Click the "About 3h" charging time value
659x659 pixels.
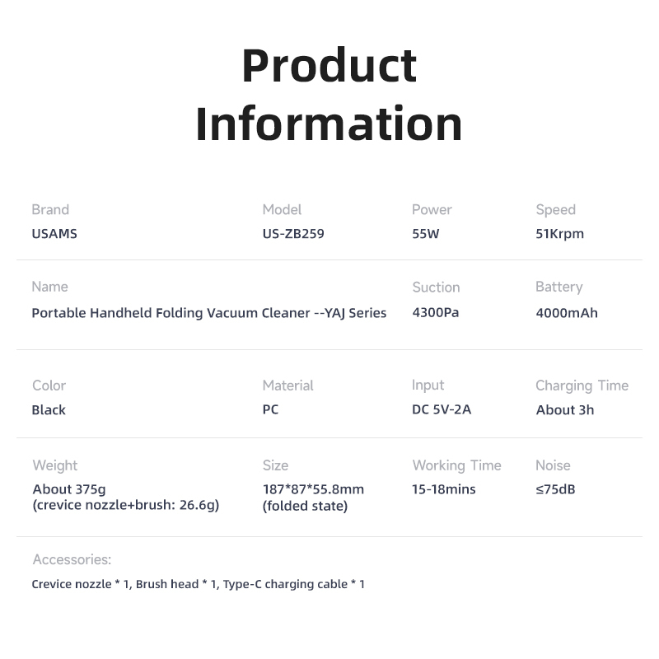point(564,410)
